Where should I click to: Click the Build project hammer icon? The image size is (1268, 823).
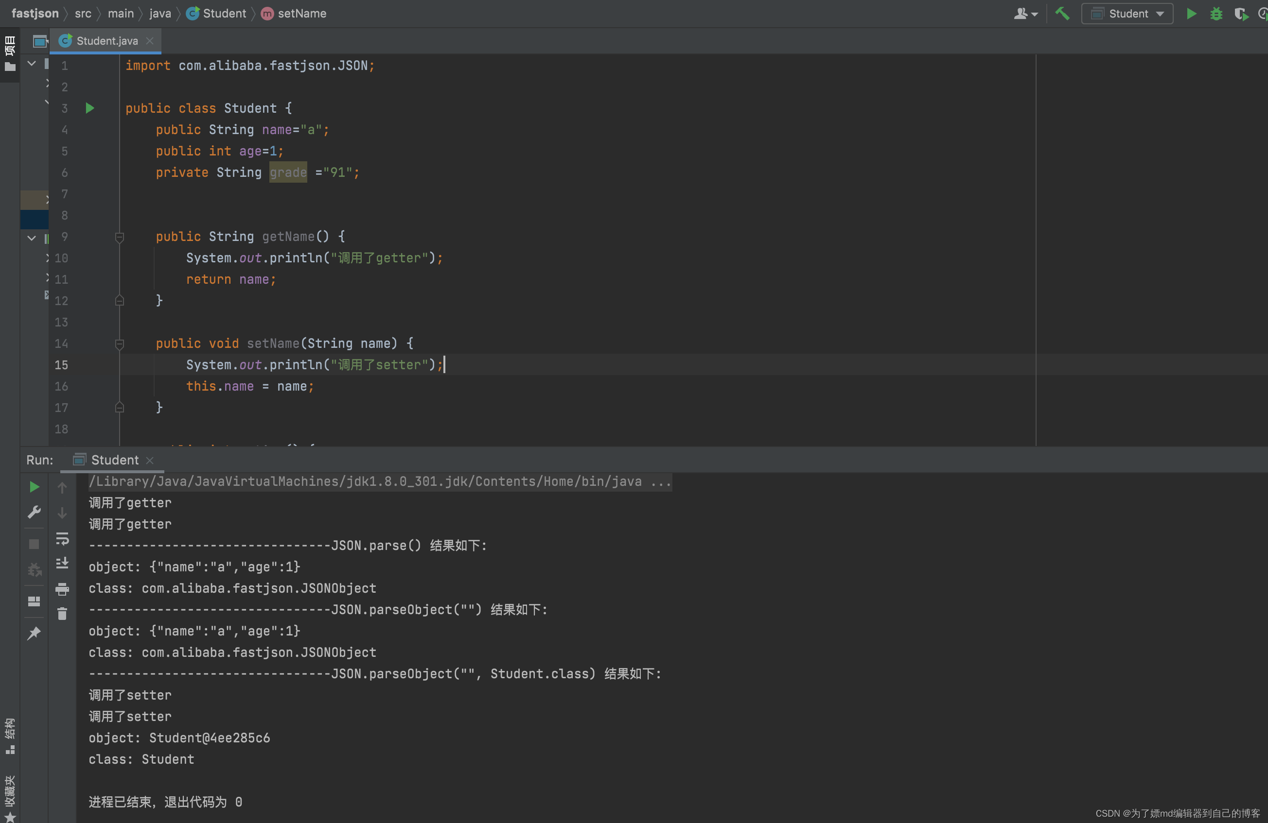[1062, 14]
